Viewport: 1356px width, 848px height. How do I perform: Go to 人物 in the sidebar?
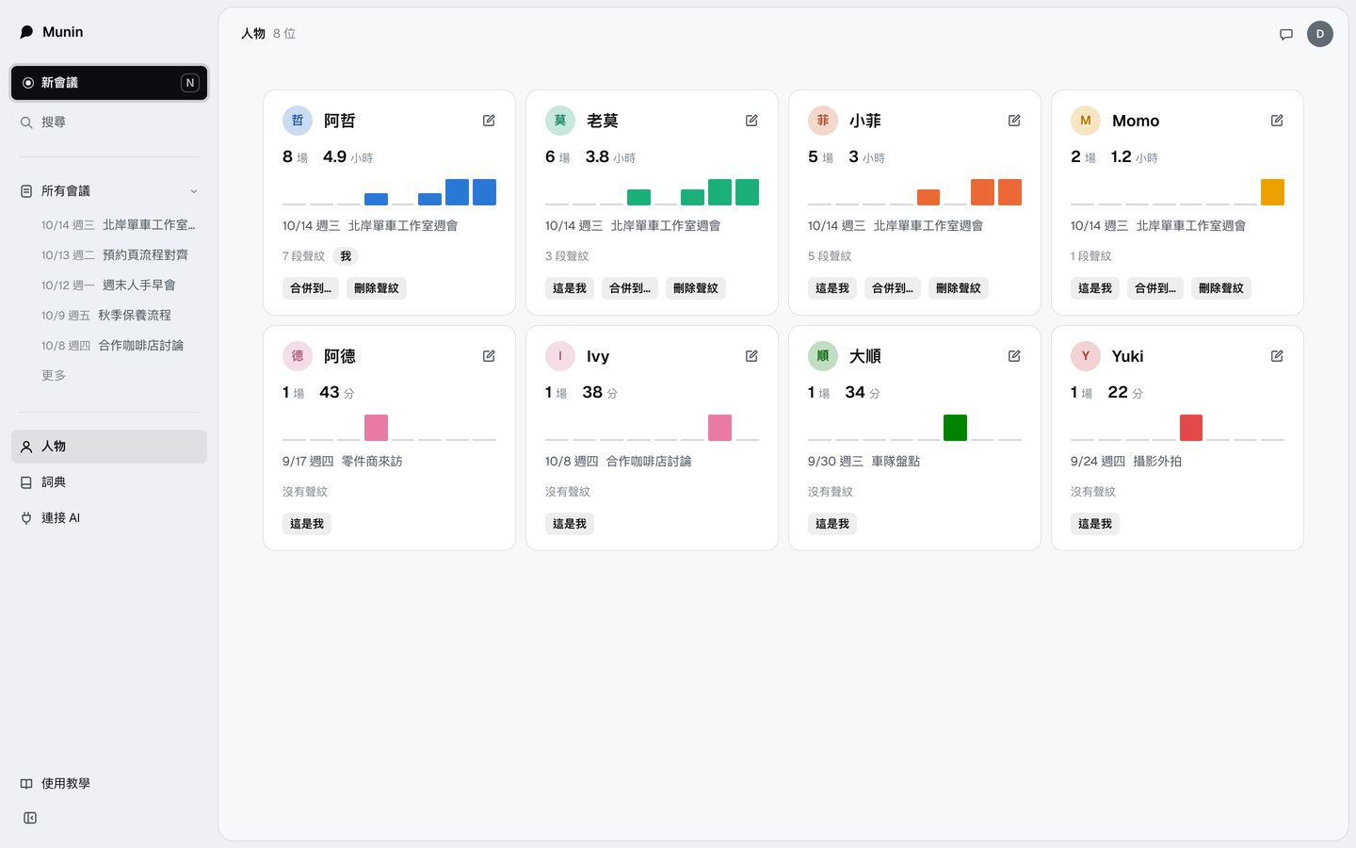[109, 447]
